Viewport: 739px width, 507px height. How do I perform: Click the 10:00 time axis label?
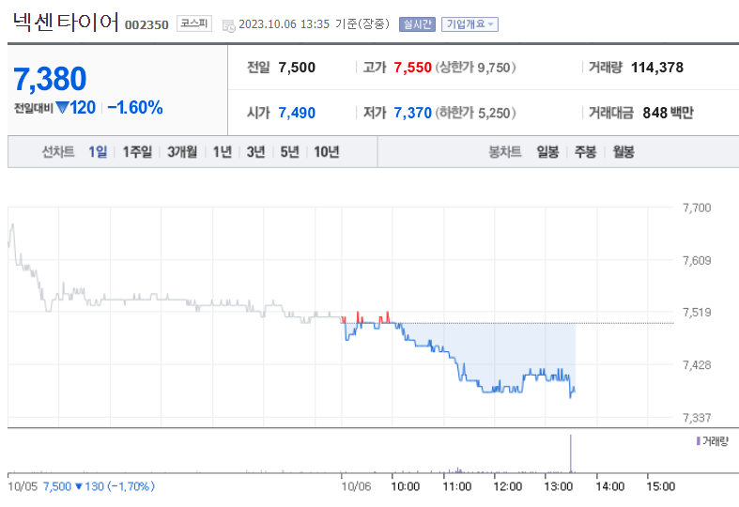[406, 486]
